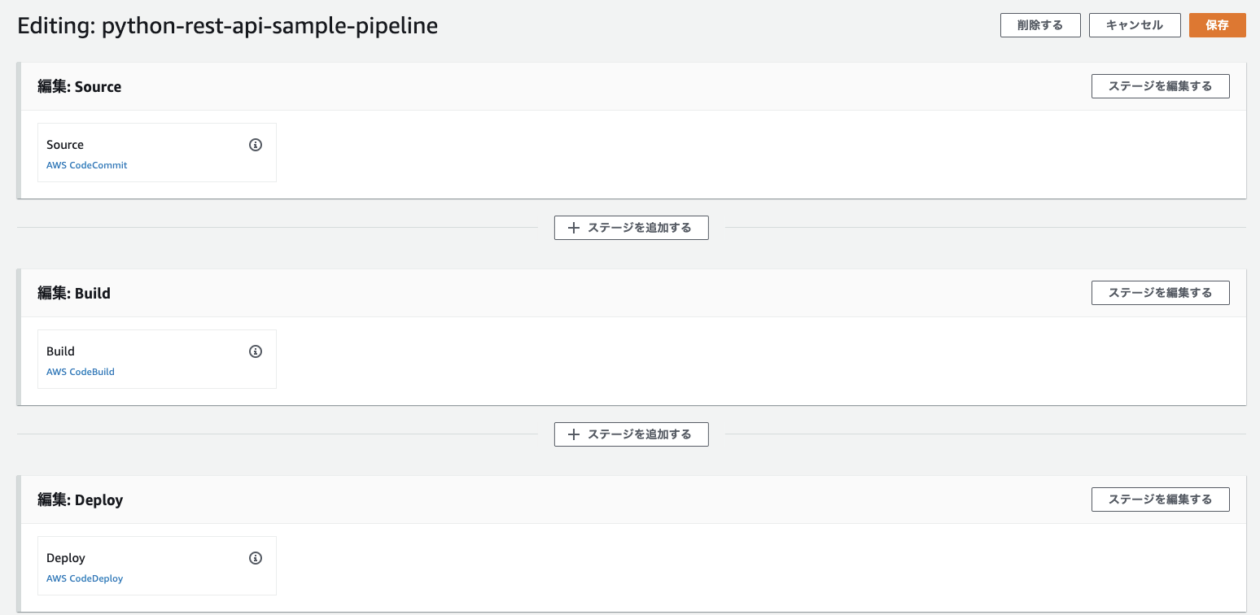Open the AWS CodeDeploy link
1260x615 pixels.
pyautogui.click(x=85, y=578)
